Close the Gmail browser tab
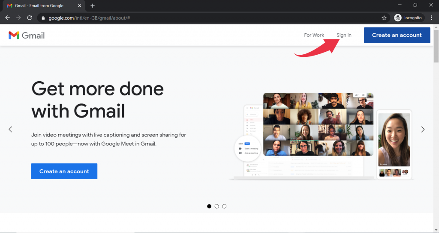This screenshot has height=233, width=439. [x=79, y=6]
